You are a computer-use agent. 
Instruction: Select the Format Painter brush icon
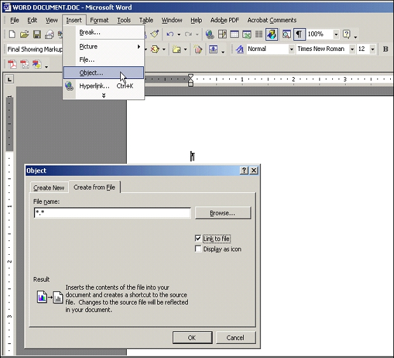point(155,34)
